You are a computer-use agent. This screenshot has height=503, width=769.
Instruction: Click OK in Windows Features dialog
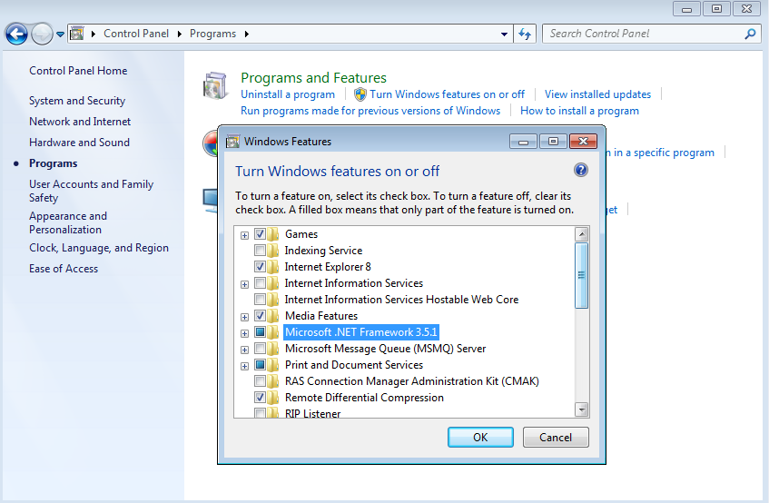(x=480, y=438)
